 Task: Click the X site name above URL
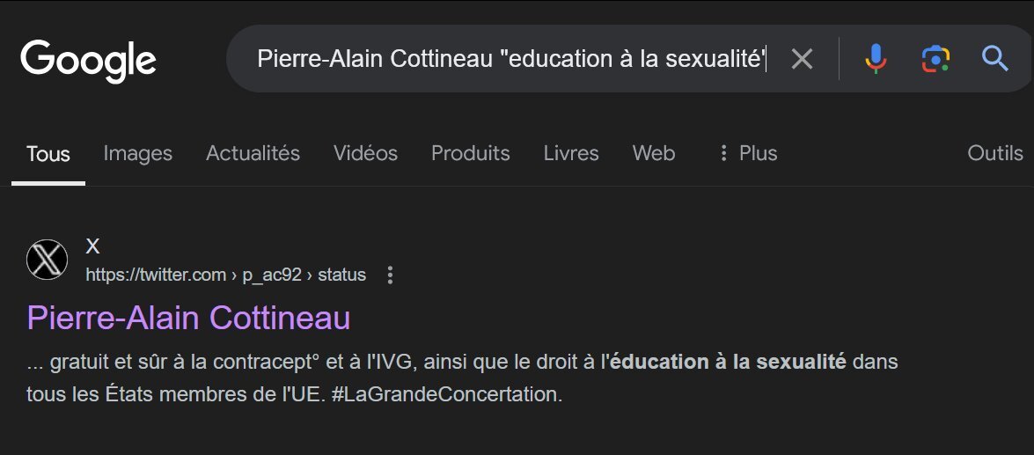[93, 246]
